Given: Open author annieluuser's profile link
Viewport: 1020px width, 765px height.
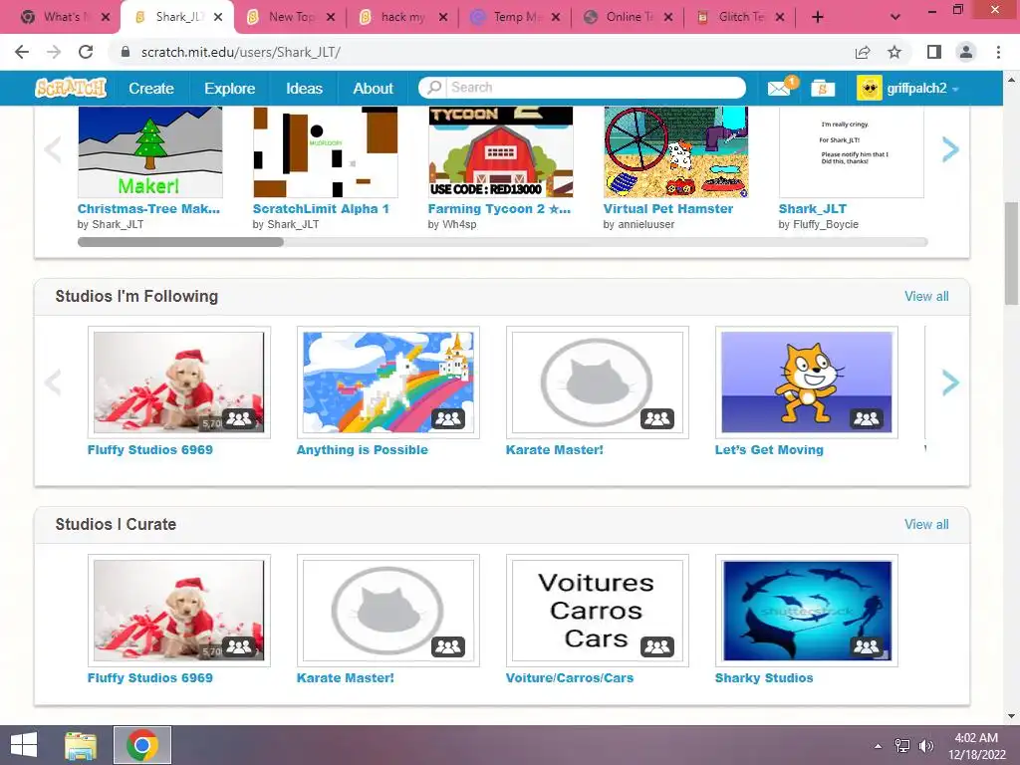Looking at the screenshot, I should (x=645, y=224).
